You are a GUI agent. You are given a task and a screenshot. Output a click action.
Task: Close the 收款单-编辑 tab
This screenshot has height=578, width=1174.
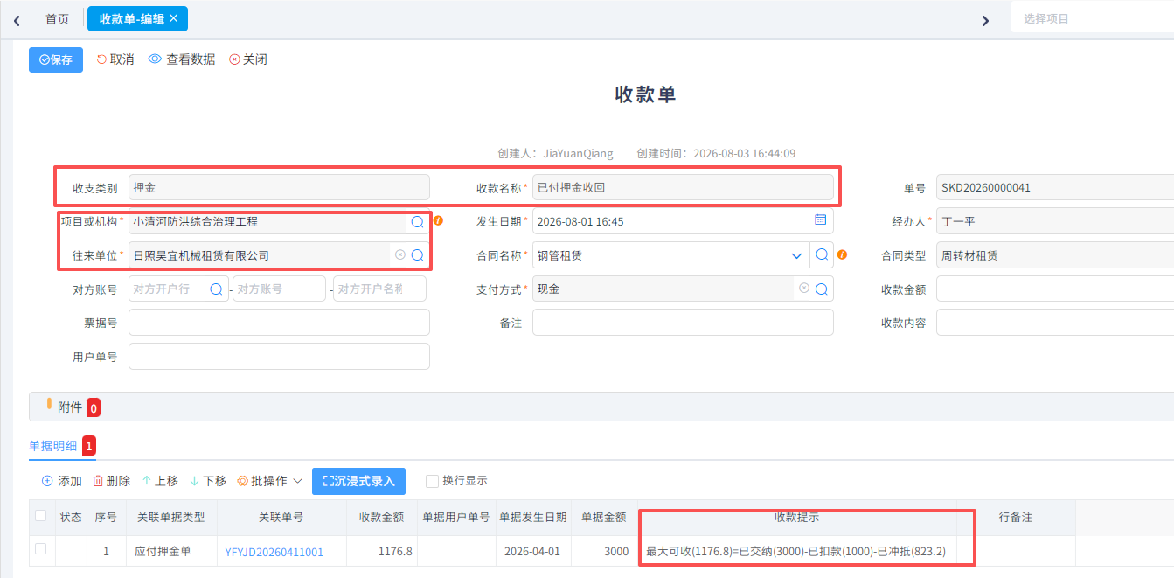point(173,18)
